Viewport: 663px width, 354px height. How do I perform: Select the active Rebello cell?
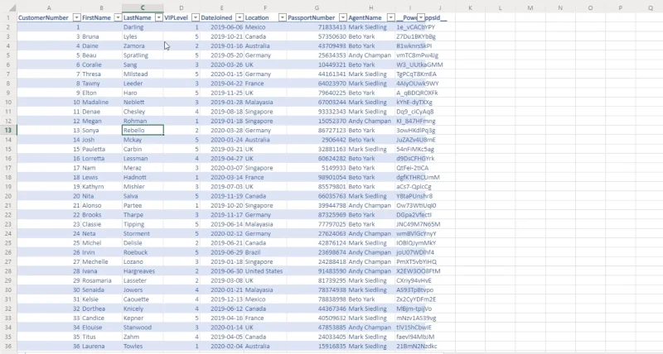(x=143, y=131)
